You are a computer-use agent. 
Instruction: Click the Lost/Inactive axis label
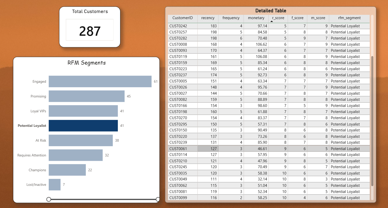click(36, 185)
